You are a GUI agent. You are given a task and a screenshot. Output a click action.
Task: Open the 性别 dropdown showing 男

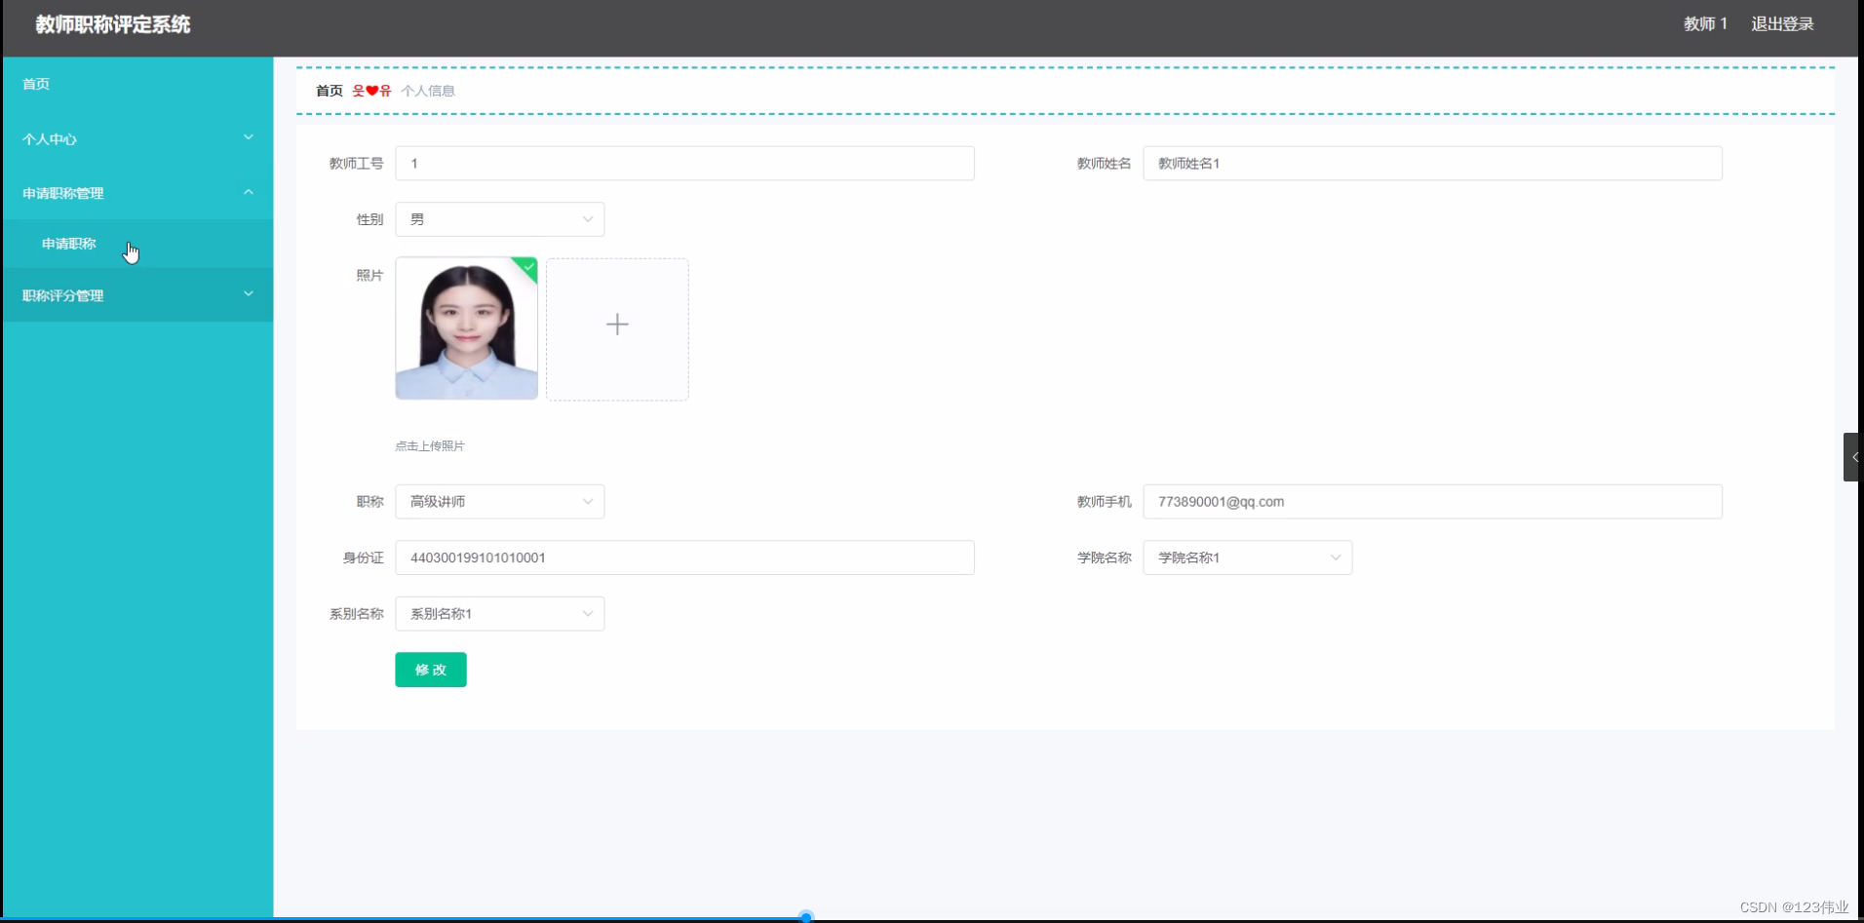tap(500, 219)
